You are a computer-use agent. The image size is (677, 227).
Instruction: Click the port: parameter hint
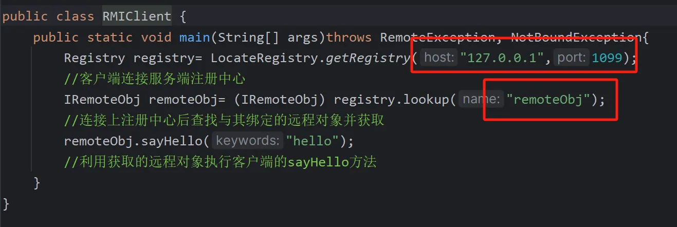click(x=571, y=58)
